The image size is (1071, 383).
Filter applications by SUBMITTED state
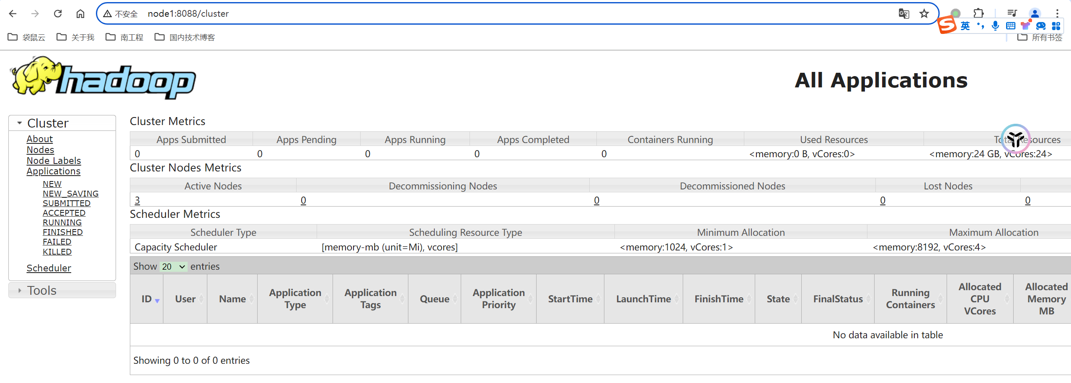click(x=67, y=203)
